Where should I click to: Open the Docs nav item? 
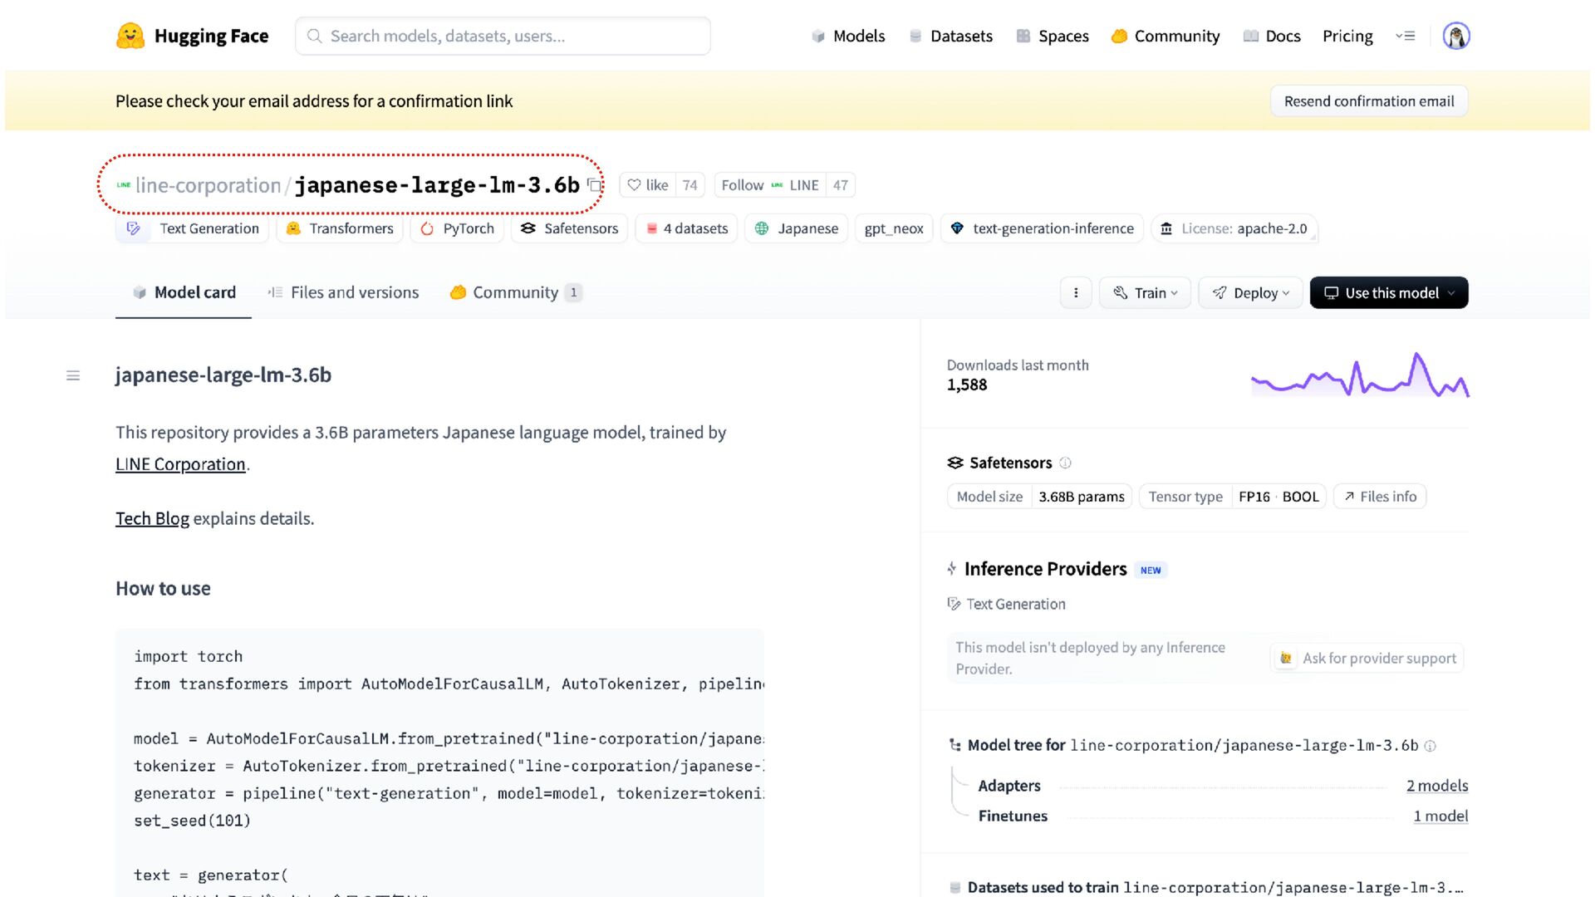1272,36
